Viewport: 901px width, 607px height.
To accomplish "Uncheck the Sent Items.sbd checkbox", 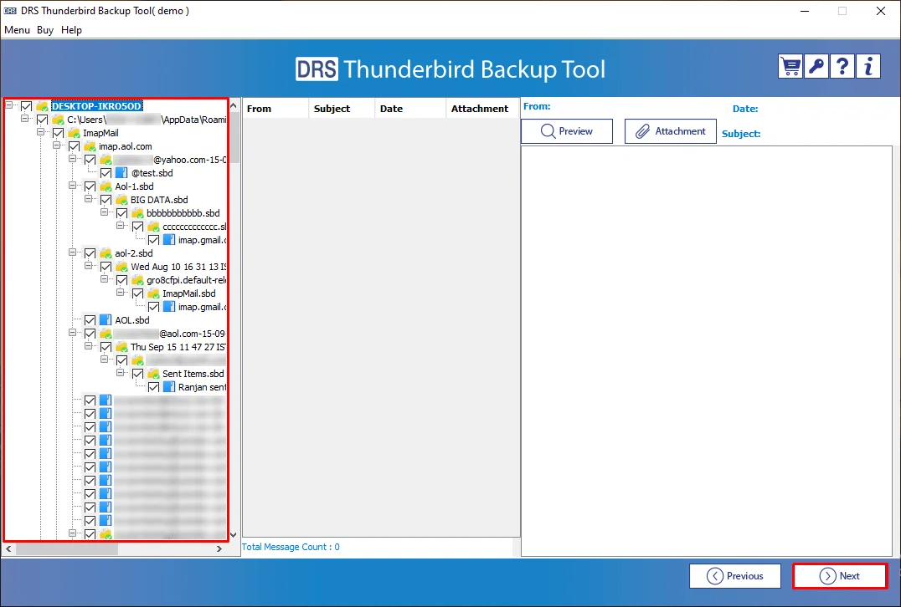I will (138, 374).
